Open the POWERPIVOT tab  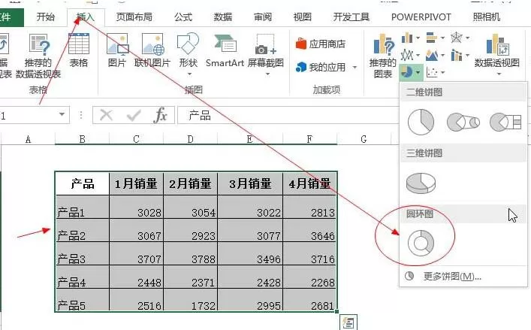[421, 17]
